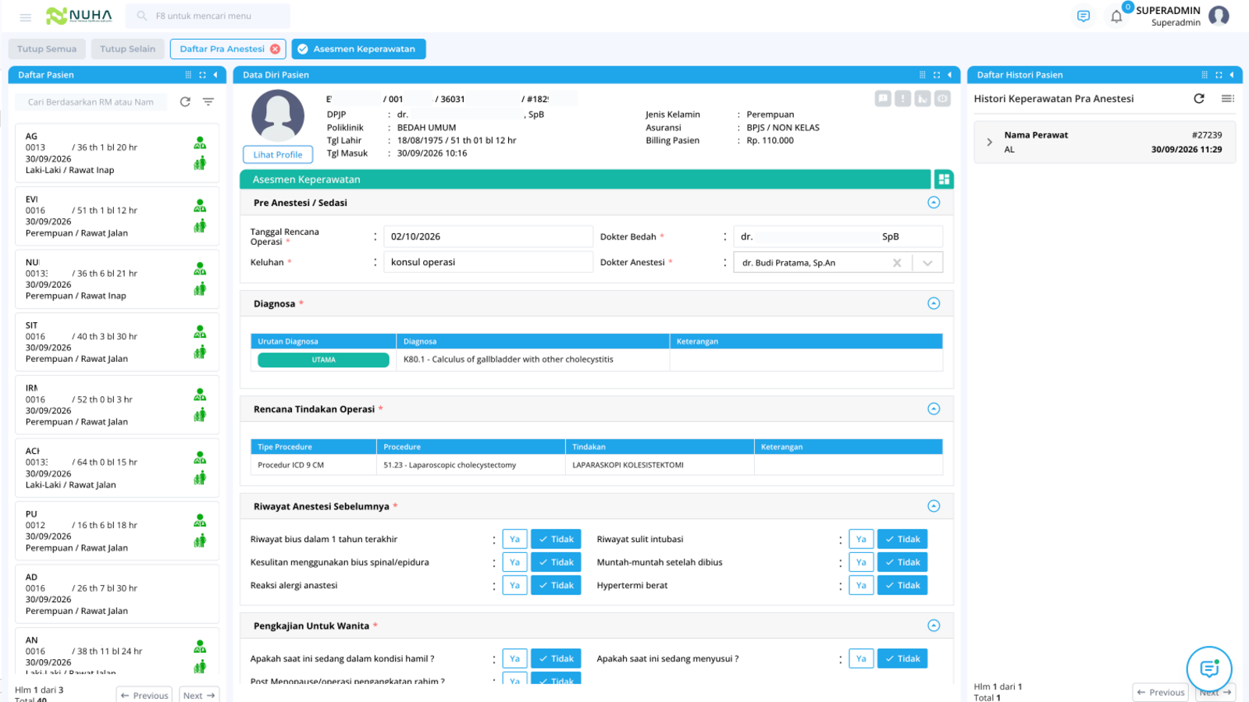Open the patient list filter icon
This screenshot has width=1249, height=702.
pos(208,102)
